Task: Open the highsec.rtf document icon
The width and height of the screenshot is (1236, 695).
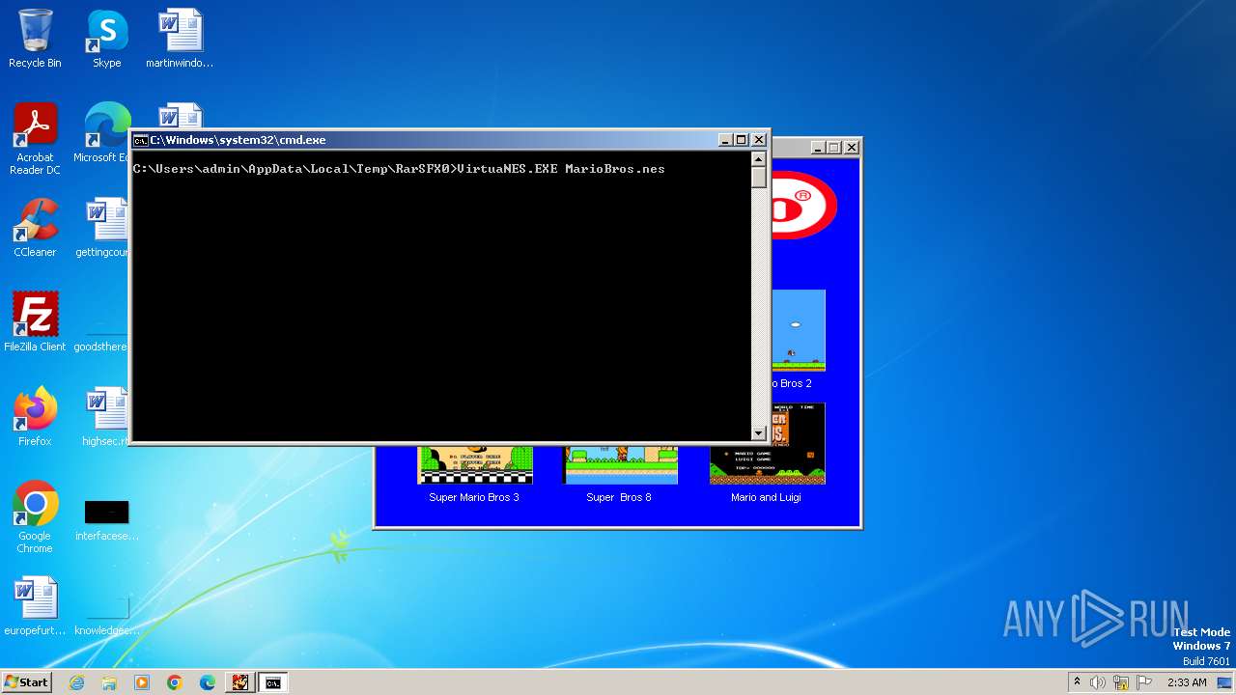Action: [104, 416]
